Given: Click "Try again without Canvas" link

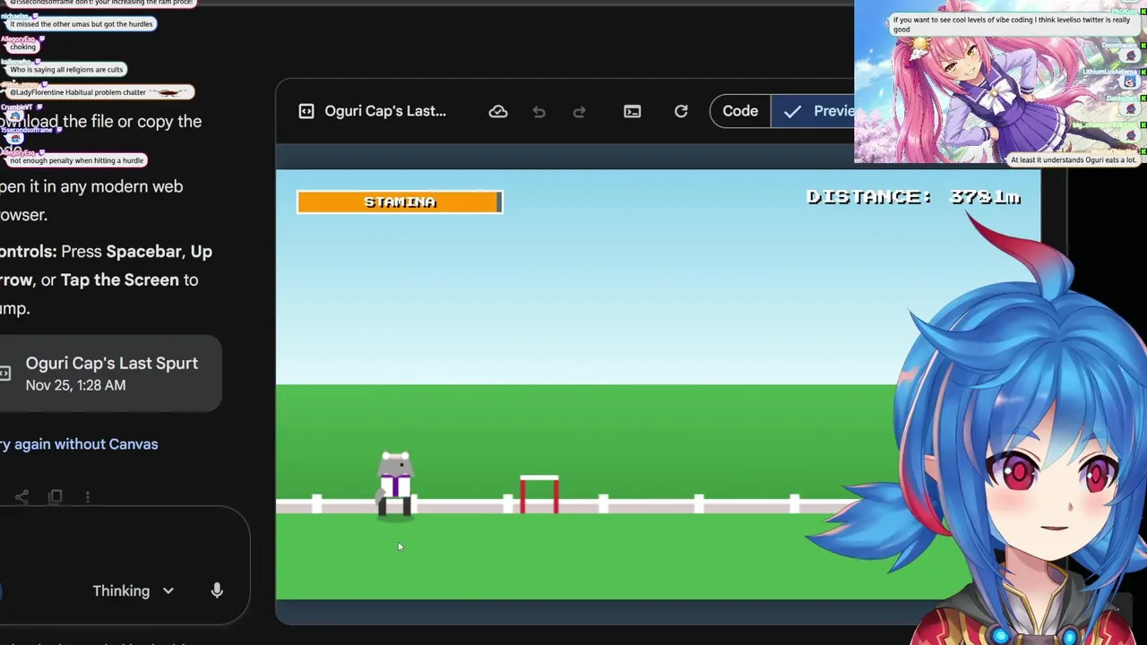Looking at the screenshot, I should click(79, 444).
